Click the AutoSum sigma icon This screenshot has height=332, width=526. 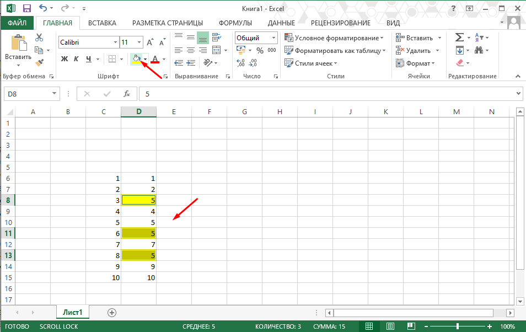pyautogui.click(x=460, y=38)
